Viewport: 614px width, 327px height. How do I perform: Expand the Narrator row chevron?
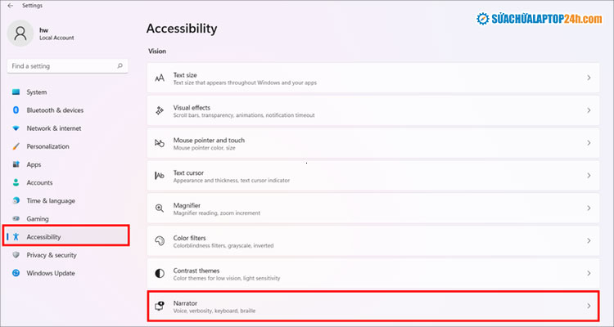[589, 306]
